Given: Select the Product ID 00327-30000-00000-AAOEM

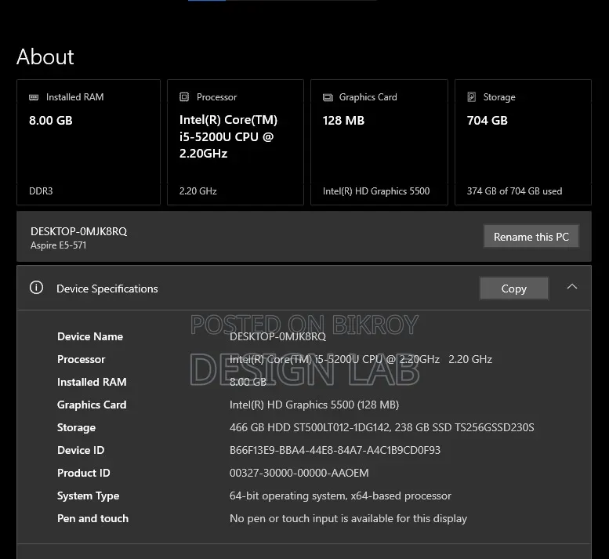Looking at the screenshot, I should [x=299, y=473].
